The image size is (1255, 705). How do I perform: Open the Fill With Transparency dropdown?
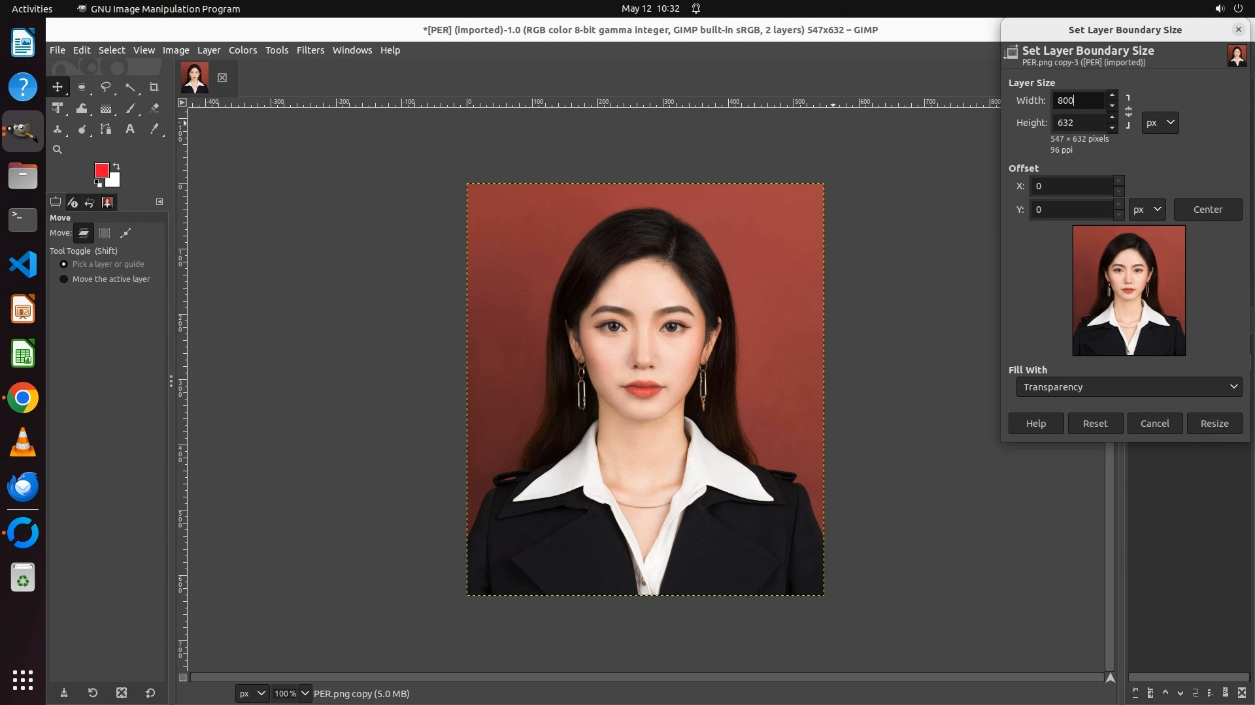(1129, 387)
